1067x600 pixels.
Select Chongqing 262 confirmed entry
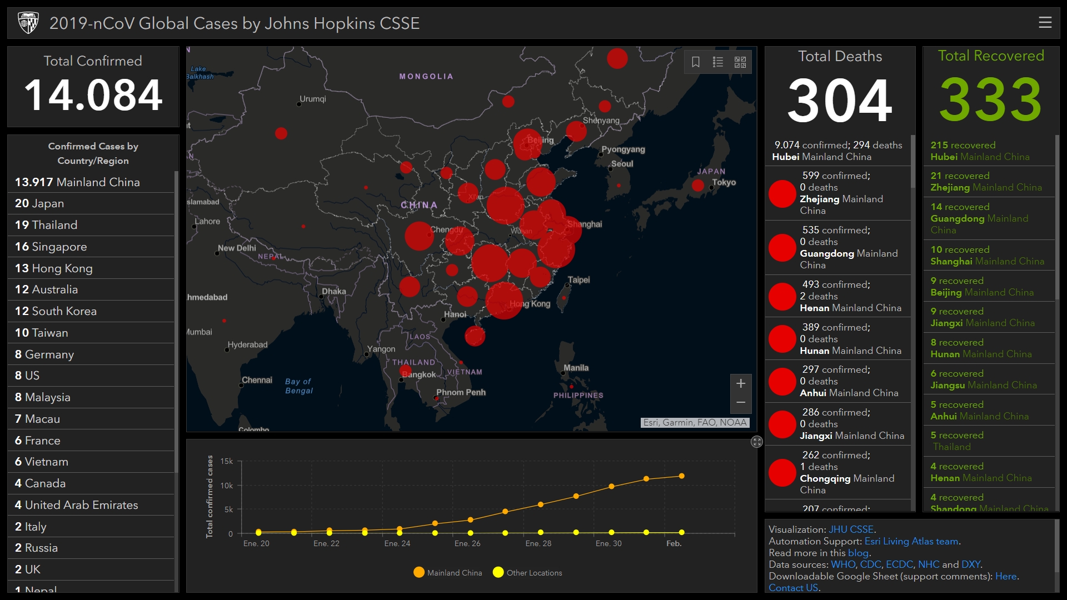point(837,473)
